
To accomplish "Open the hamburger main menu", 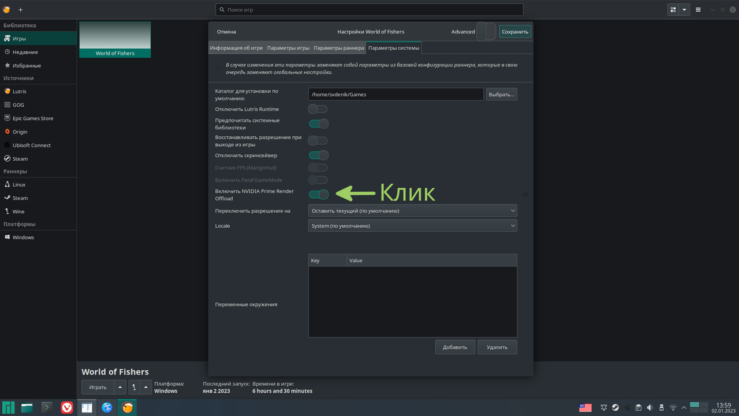I will (699, 10).
